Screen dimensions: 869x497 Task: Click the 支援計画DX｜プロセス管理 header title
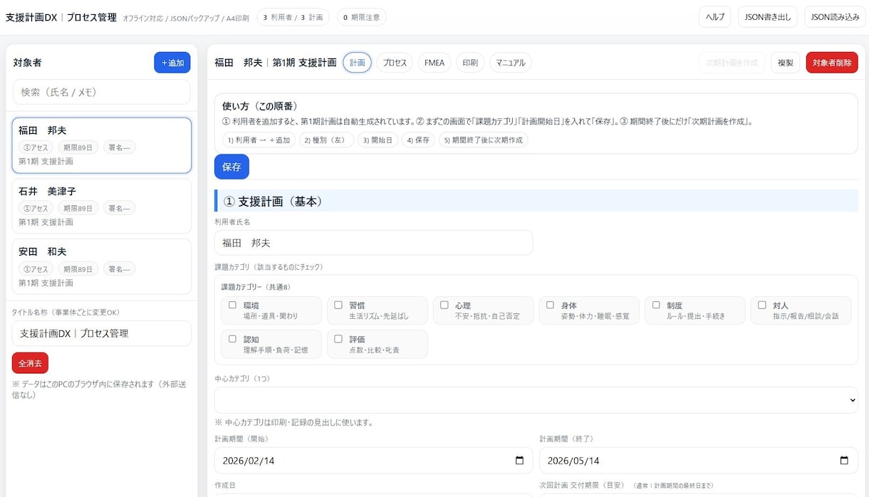coord(61,17)
